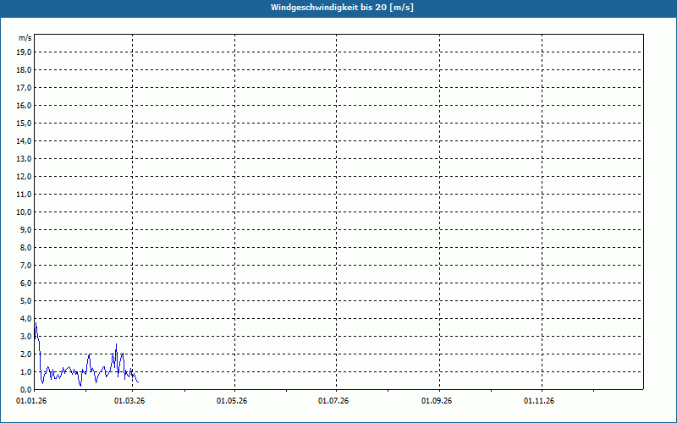The image size is (677, 423).
Task: Click the 15,0 y-axis value label
Action: coord(24,124)
